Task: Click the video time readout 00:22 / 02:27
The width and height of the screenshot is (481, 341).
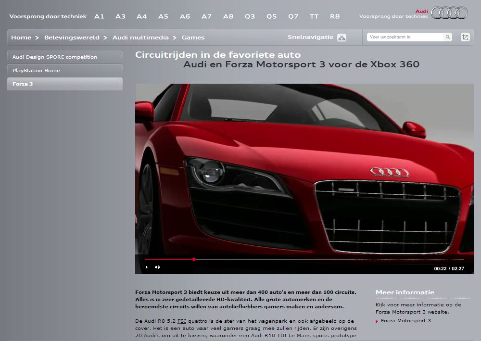Action: coord(449,269)
